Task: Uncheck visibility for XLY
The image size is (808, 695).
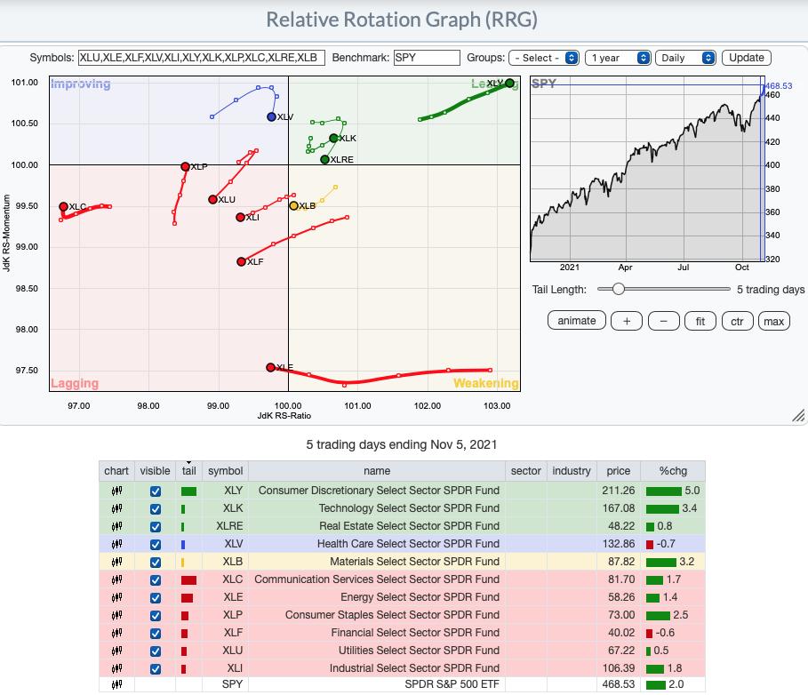Action: (155, 491)
